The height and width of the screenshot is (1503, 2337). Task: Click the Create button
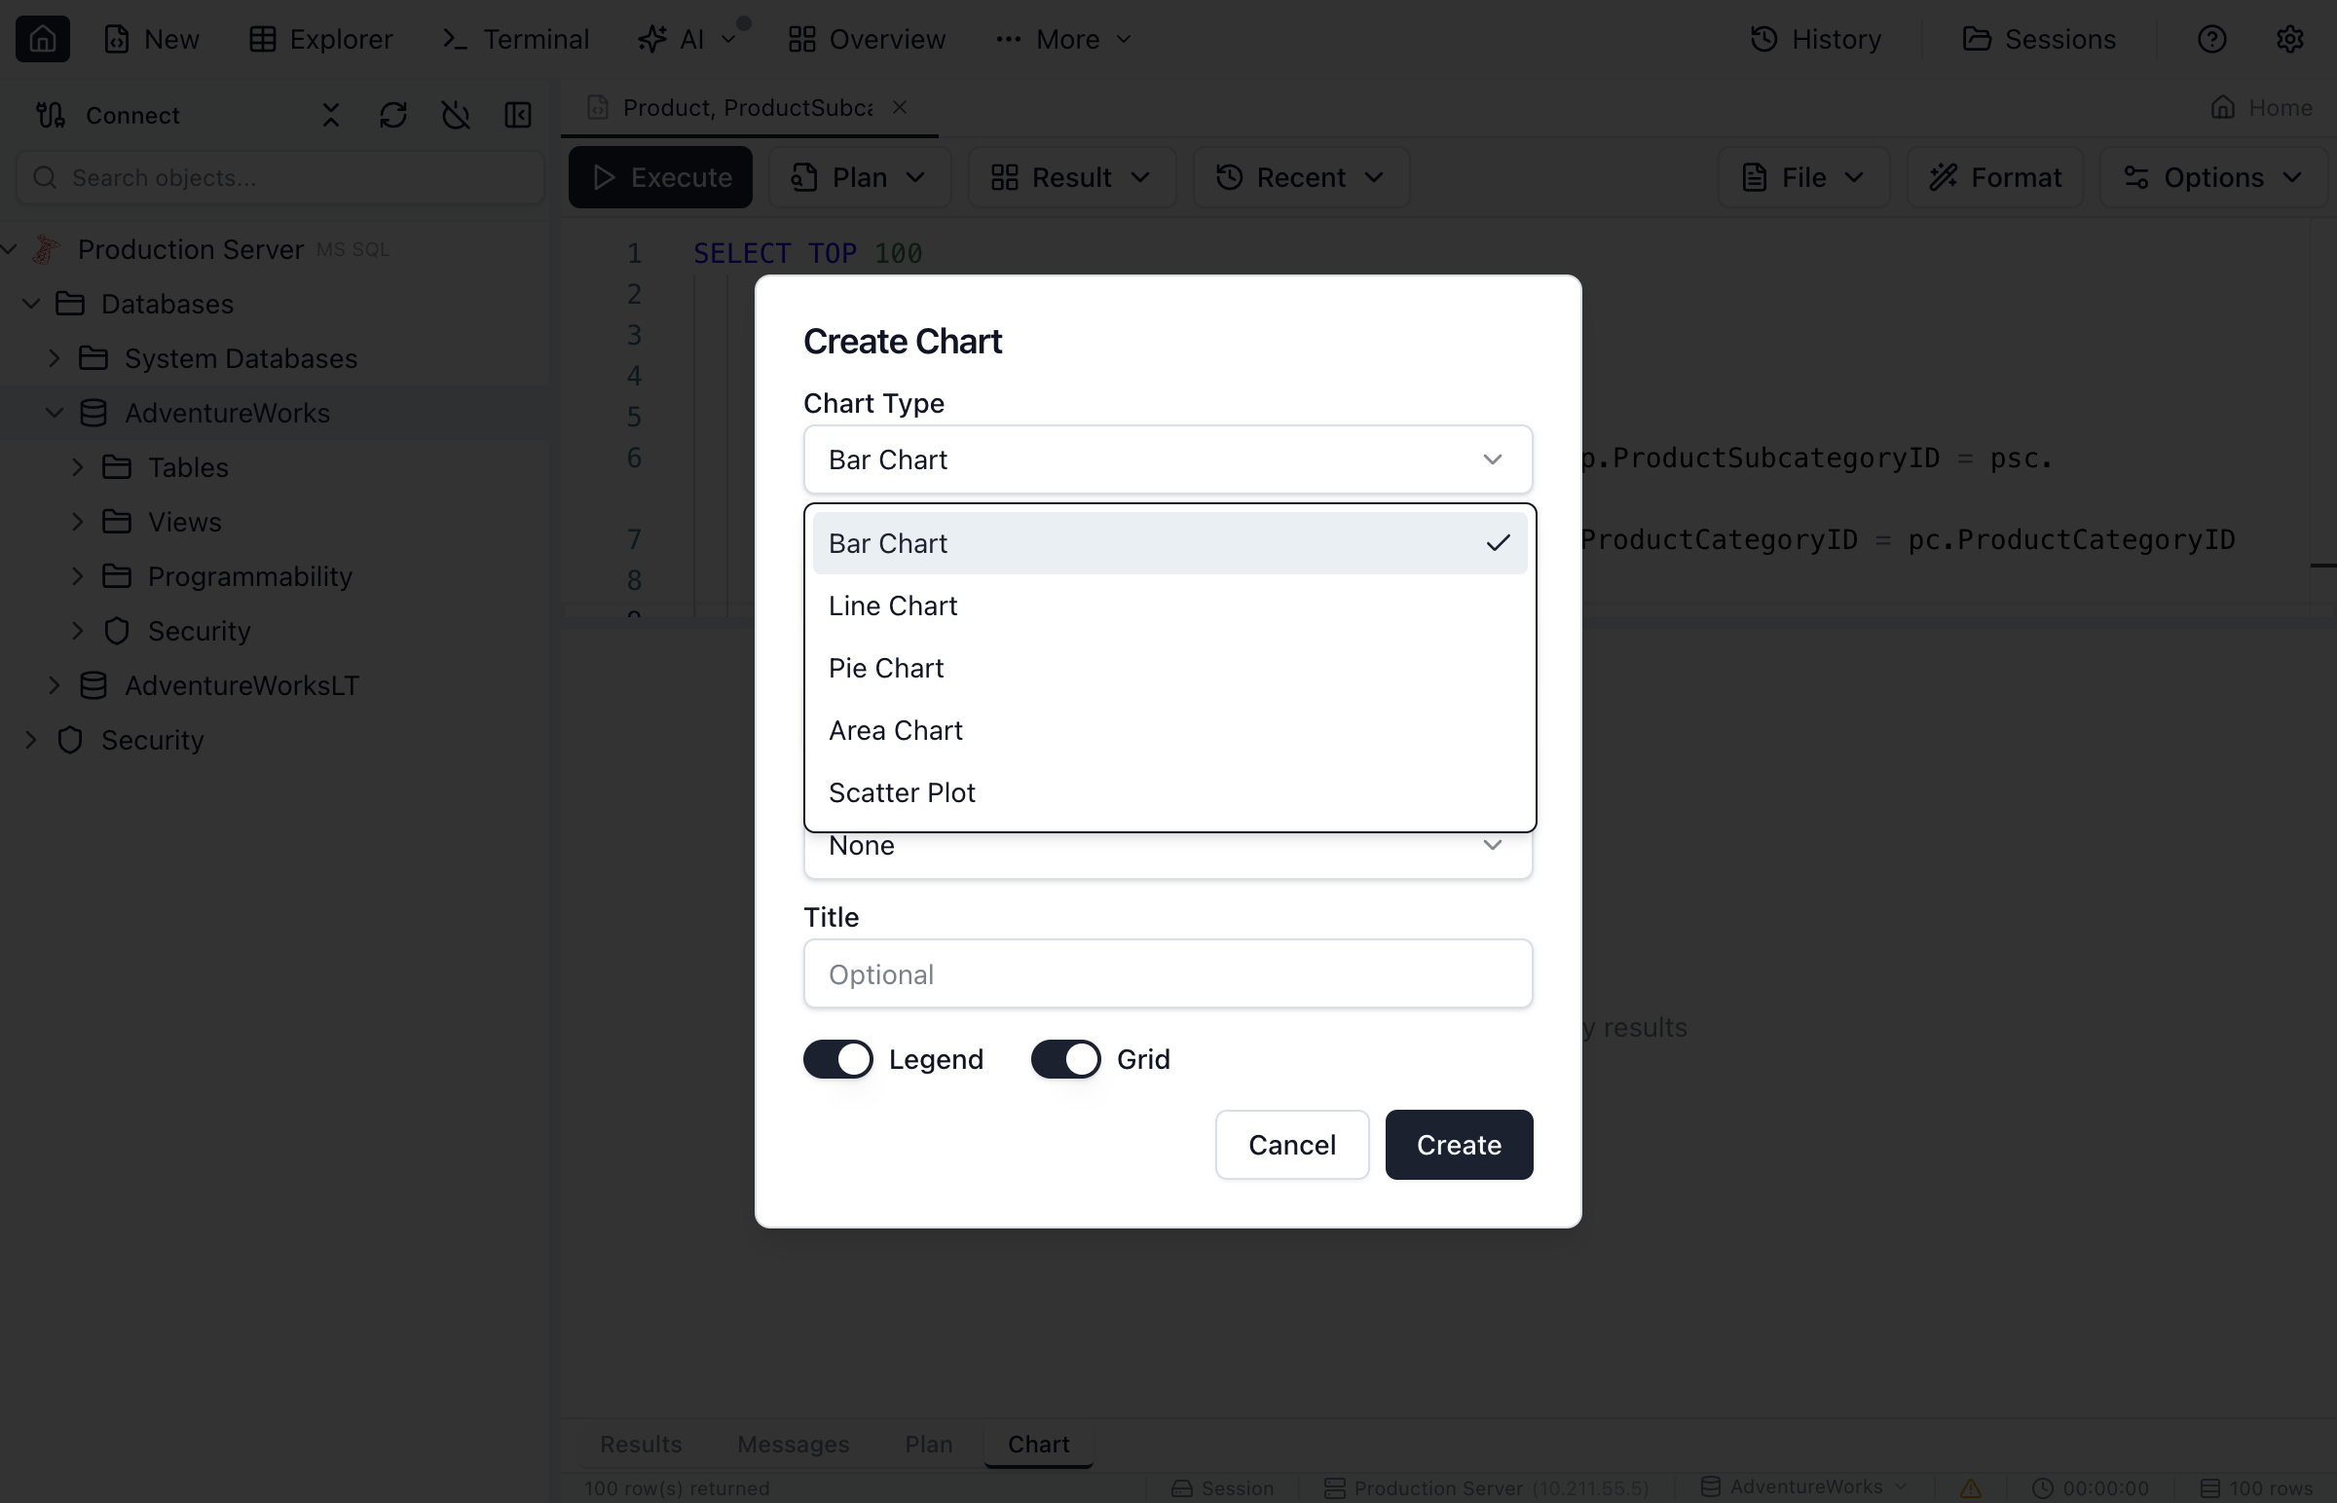coord(1458,1144)
